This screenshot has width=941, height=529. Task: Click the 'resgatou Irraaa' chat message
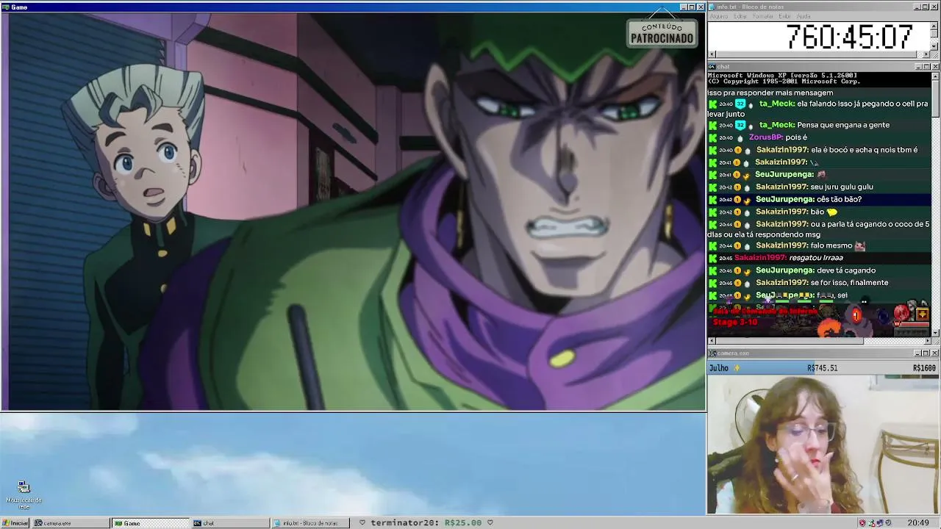815,258
